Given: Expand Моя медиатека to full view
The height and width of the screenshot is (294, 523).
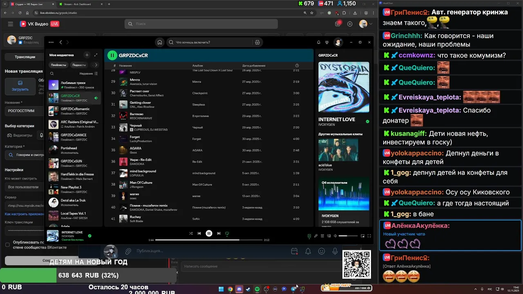Looking at the screenshot, I should click(96, 55).
